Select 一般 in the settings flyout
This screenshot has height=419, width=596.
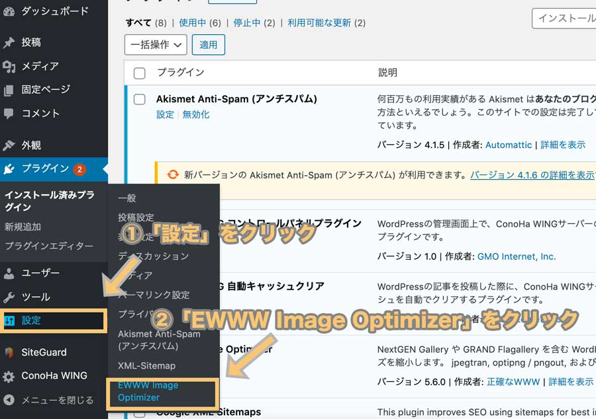(x=127, y=198)
